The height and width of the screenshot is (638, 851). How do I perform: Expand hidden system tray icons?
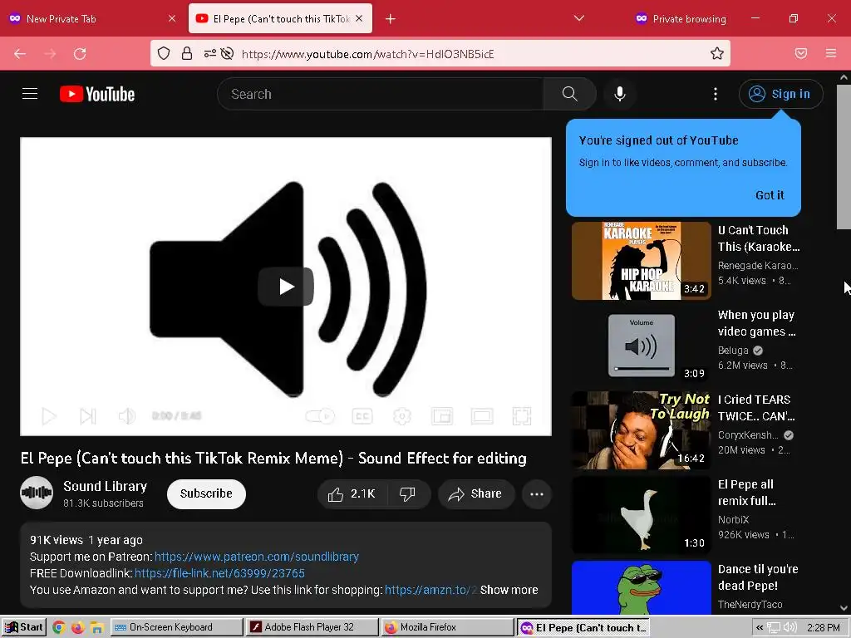(760, 628)
